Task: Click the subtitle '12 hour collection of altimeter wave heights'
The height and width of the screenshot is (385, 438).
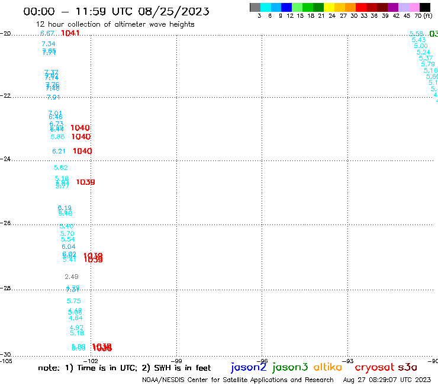Action: (x=115, y=24)
